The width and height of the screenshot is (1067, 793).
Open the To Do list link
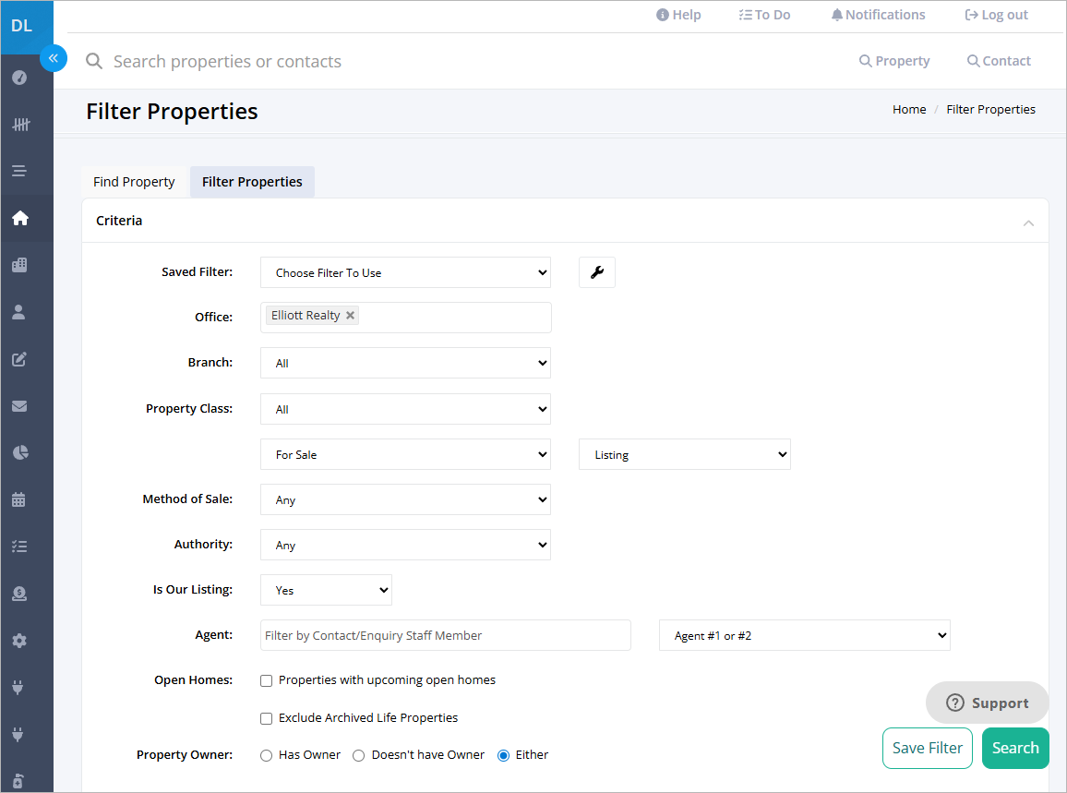tap(764, 15)
